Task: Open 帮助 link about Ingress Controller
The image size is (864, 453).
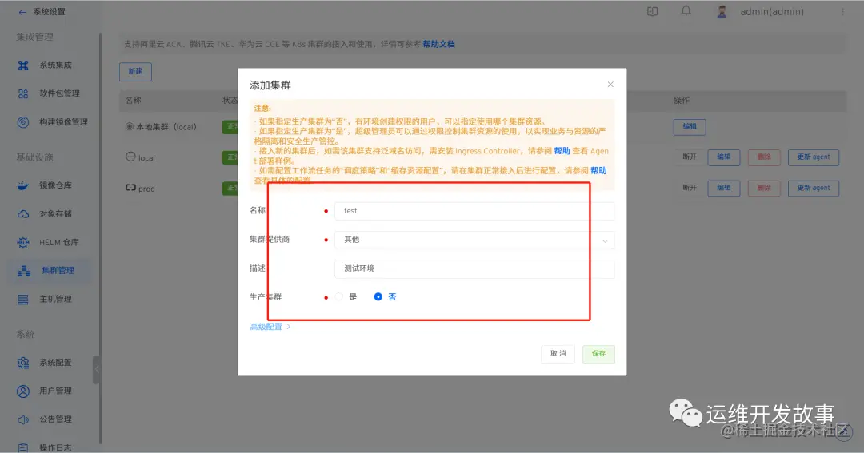Action: (562, 151)
